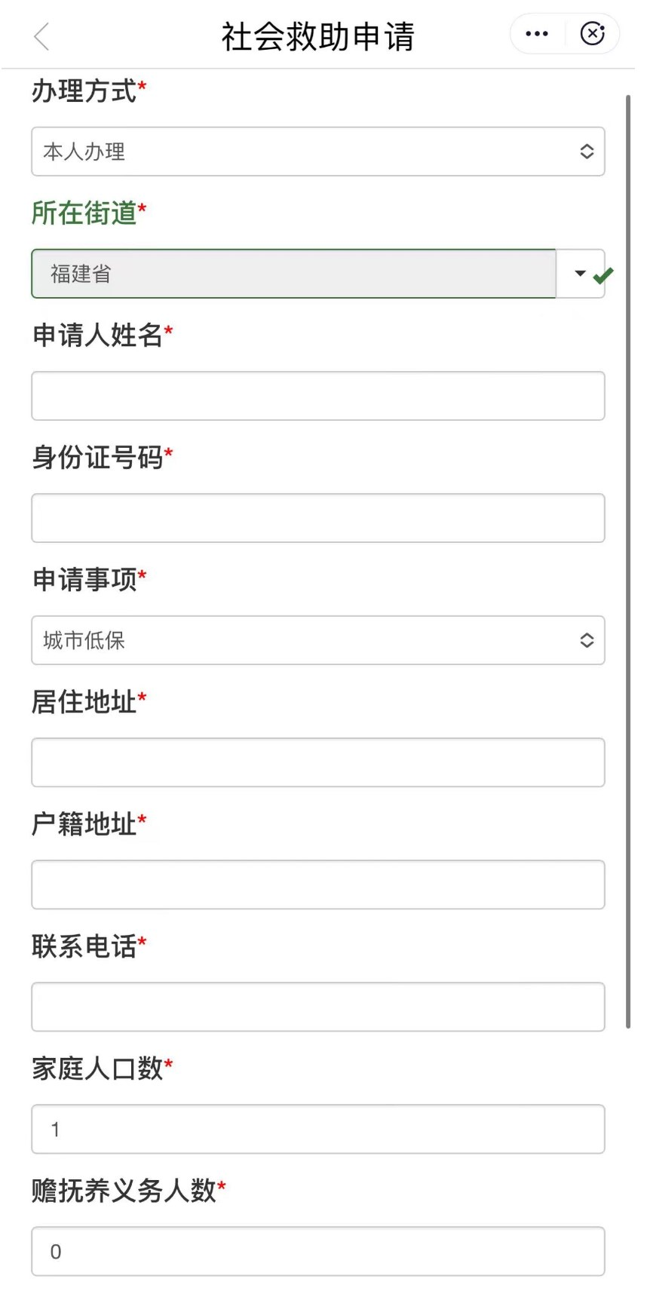Select the 联系电话 input field

[317, 1007]
